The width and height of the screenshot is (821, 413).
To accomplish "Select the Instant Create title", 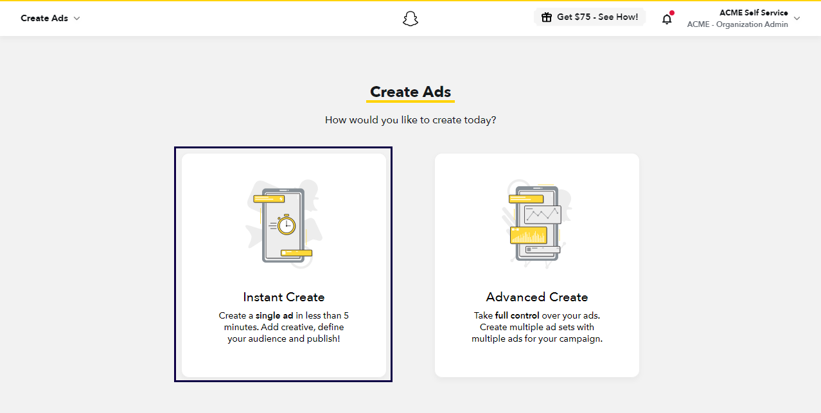I will tap(283, 297).
